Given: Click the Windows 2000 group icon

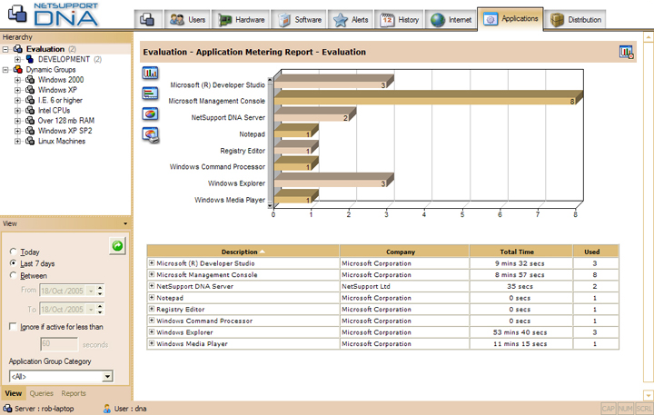Looking at the screenshot, I should [30, 80].
